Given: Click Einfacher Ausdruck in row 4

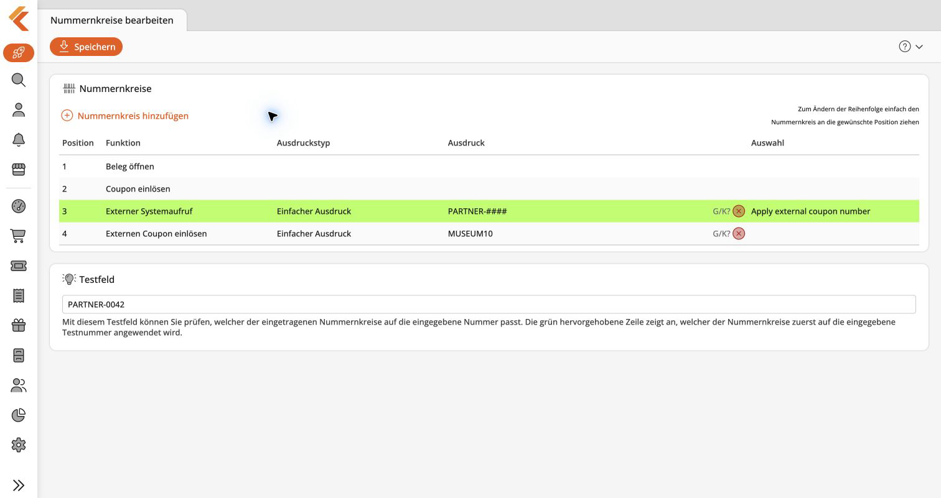Looking at the screenshot, I should [314, 234].
